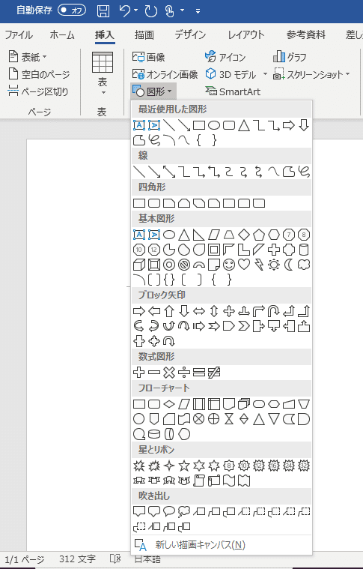363x569 pixels.
Task: Switch to the 描画 tab
Action: click(x=144, y=34)
